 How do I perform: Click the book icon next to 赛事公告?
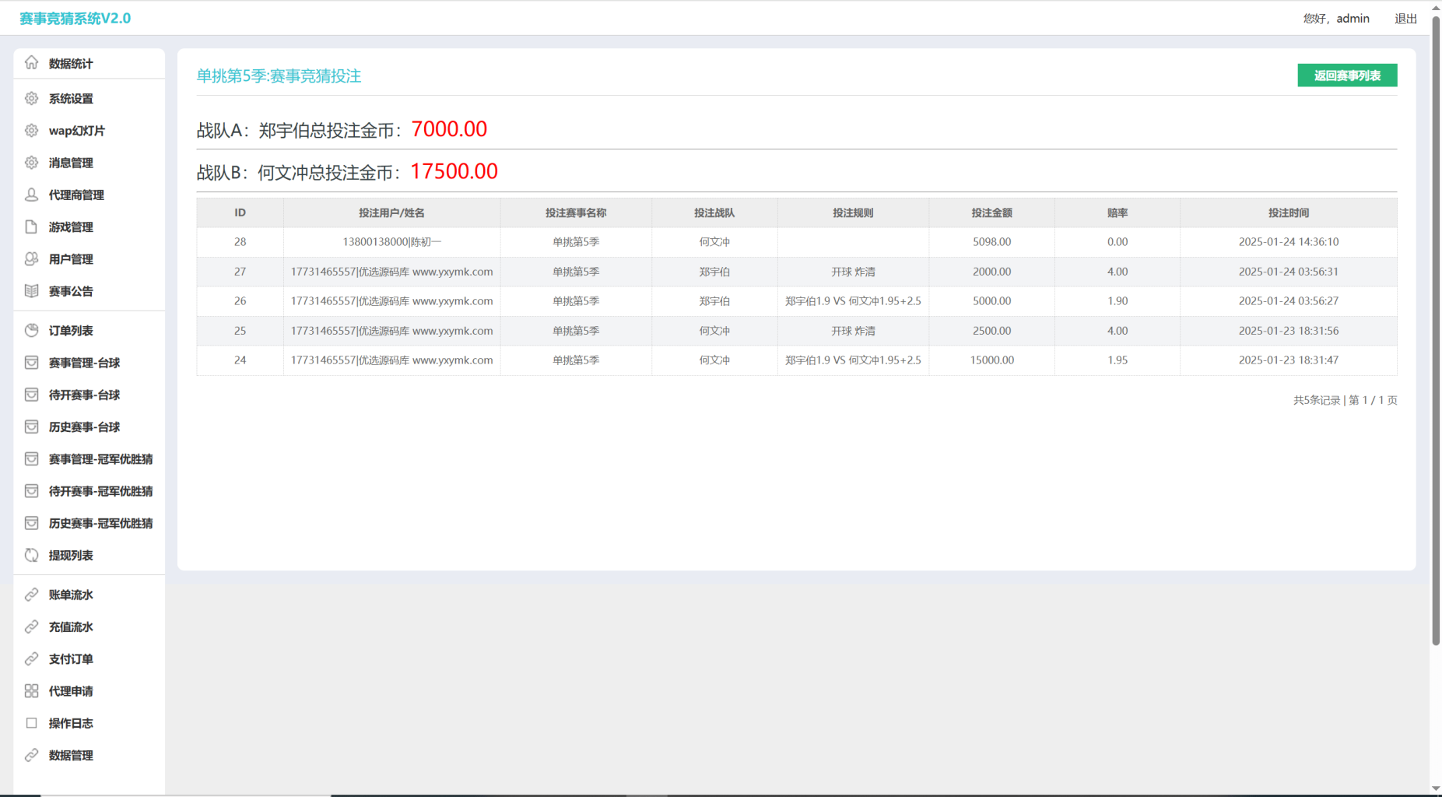pyautogui.click(x=31, y=291)
